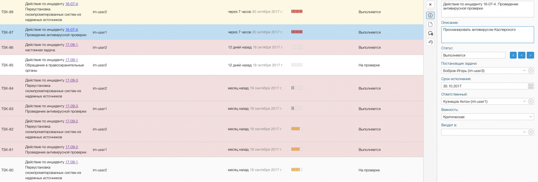The image size is (538, 182).
Task: Open incident link 17-09-3 in TSK-83 row
Action: (72, 106)
